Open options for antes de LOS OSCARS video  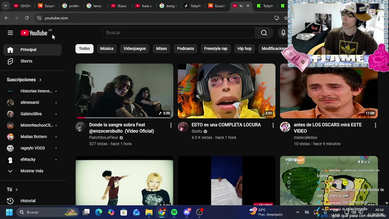click(375, 125)
